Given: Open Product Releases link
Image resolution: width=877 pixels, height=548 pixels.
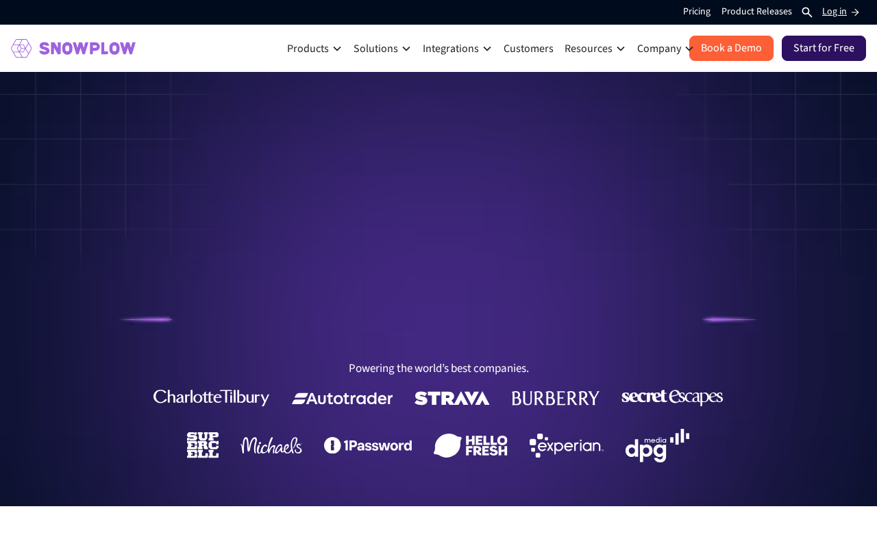Looking at the screenshot, I should coord(756,12).
